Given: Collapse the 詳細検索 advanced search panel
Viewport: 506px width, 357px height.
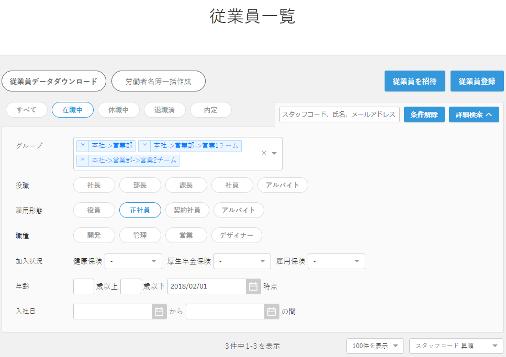Looking at the screenshot, I should click(x=474, y=114).
